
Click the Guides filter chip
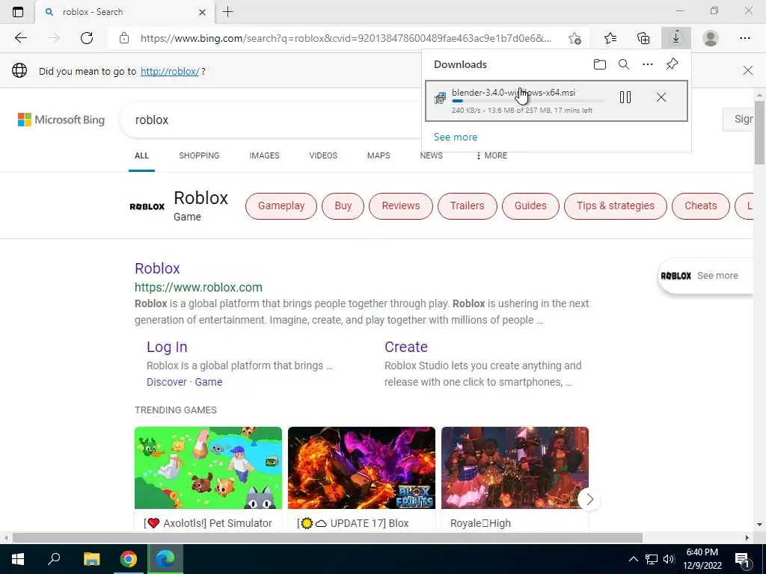pos(530,206)
